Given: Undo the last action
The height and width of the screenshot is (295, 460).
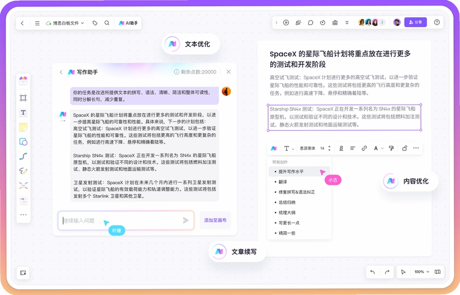Looking at the screenshot, I should tap(373, 272).
